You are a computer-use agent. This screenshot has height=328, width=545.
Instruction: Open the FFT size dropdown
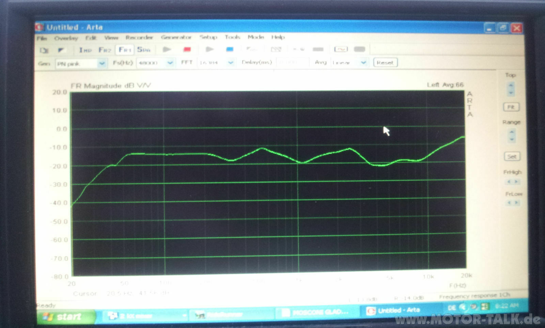tap(231, 63)
